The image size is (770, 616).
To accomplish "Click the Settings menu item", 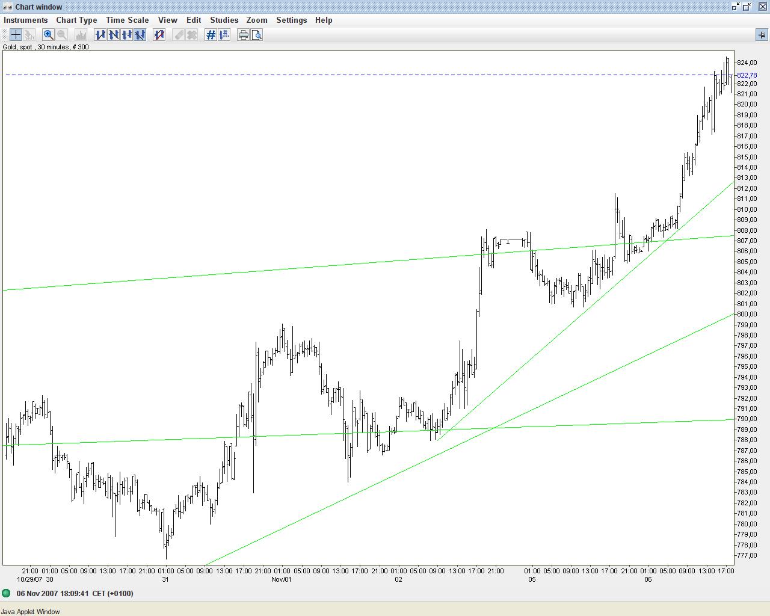I will coord(291,20).
